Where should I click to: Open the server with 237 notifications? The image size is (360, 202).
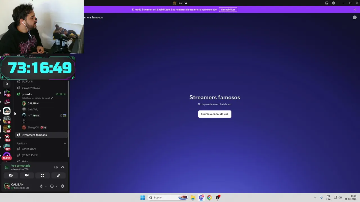(x=7, y=147)
